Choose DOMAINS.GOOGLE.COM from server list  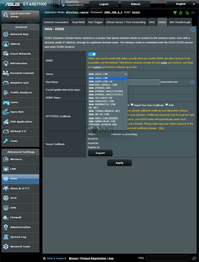click(108, 85)
